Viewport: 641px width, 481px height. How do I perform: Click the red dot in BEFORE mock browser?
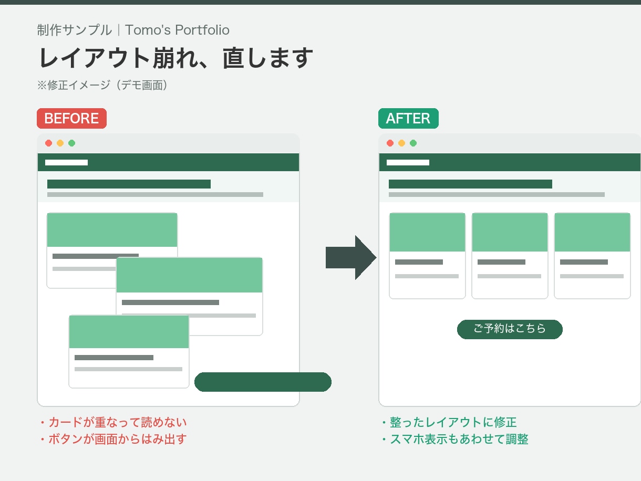pos(49,143)
